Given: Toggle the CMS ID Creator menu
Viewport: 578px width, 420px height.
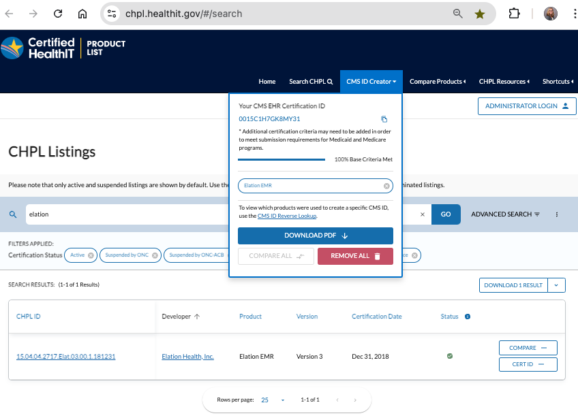Looking at the screenshot, I should [x=371, y=82].
